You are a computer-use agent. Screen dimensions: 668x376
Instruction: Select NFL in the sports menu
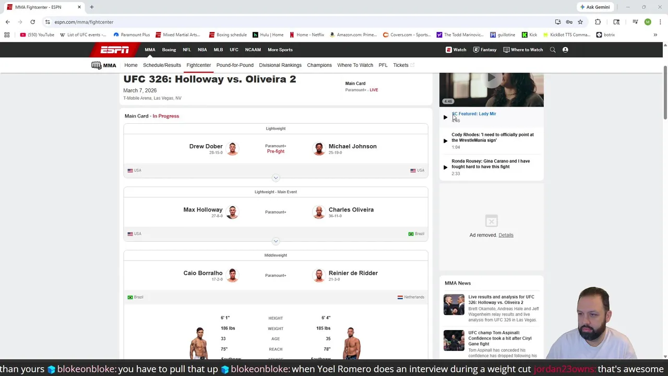[187, 50]
